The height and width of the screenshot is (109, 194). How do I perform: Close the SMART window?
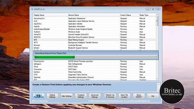click(158, 9)
